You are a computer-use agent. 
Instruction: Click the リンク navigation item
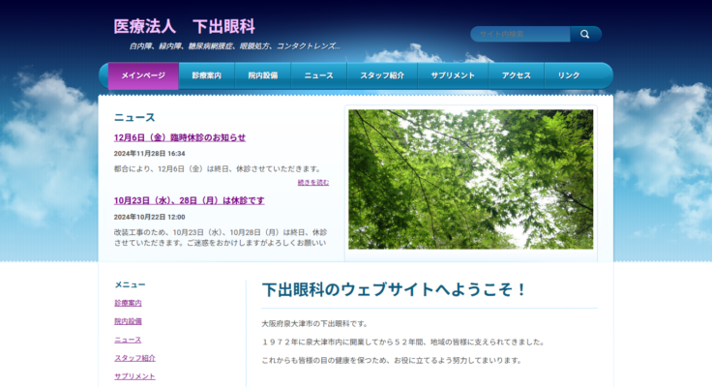pos(569,75)
